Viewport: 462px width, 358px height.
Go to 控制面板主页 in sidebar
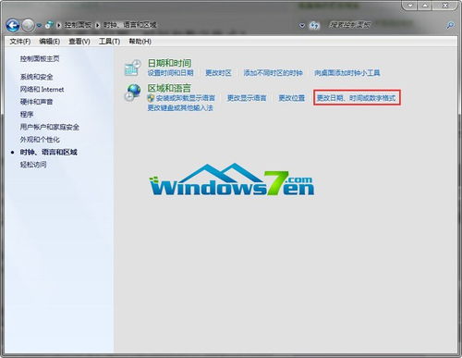click(x=40, y=58)
